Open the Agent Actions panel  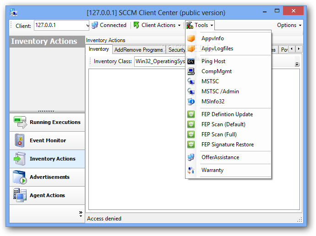point(47,195)
